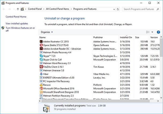Click the scroll down arrow of the list

(161, 98)
